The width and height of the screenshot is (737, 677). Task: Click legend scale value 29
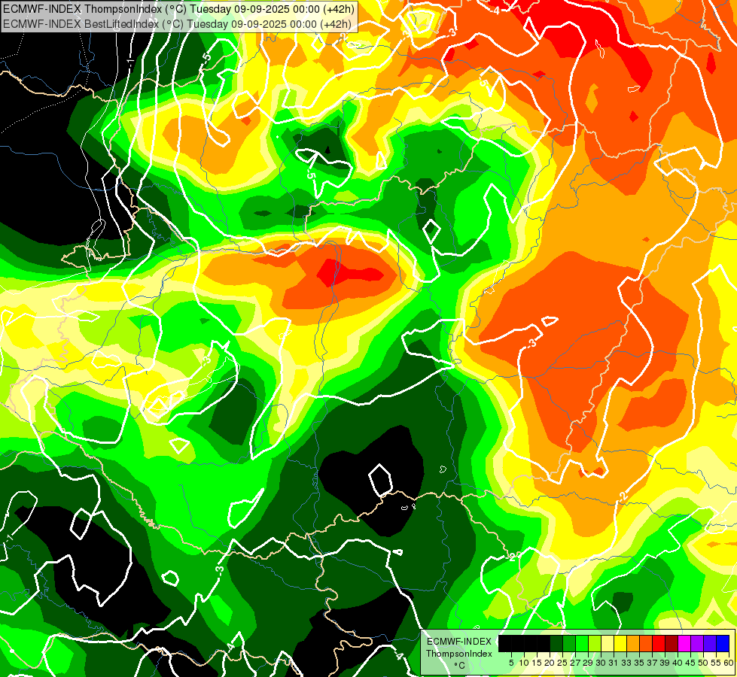[588, 663]
